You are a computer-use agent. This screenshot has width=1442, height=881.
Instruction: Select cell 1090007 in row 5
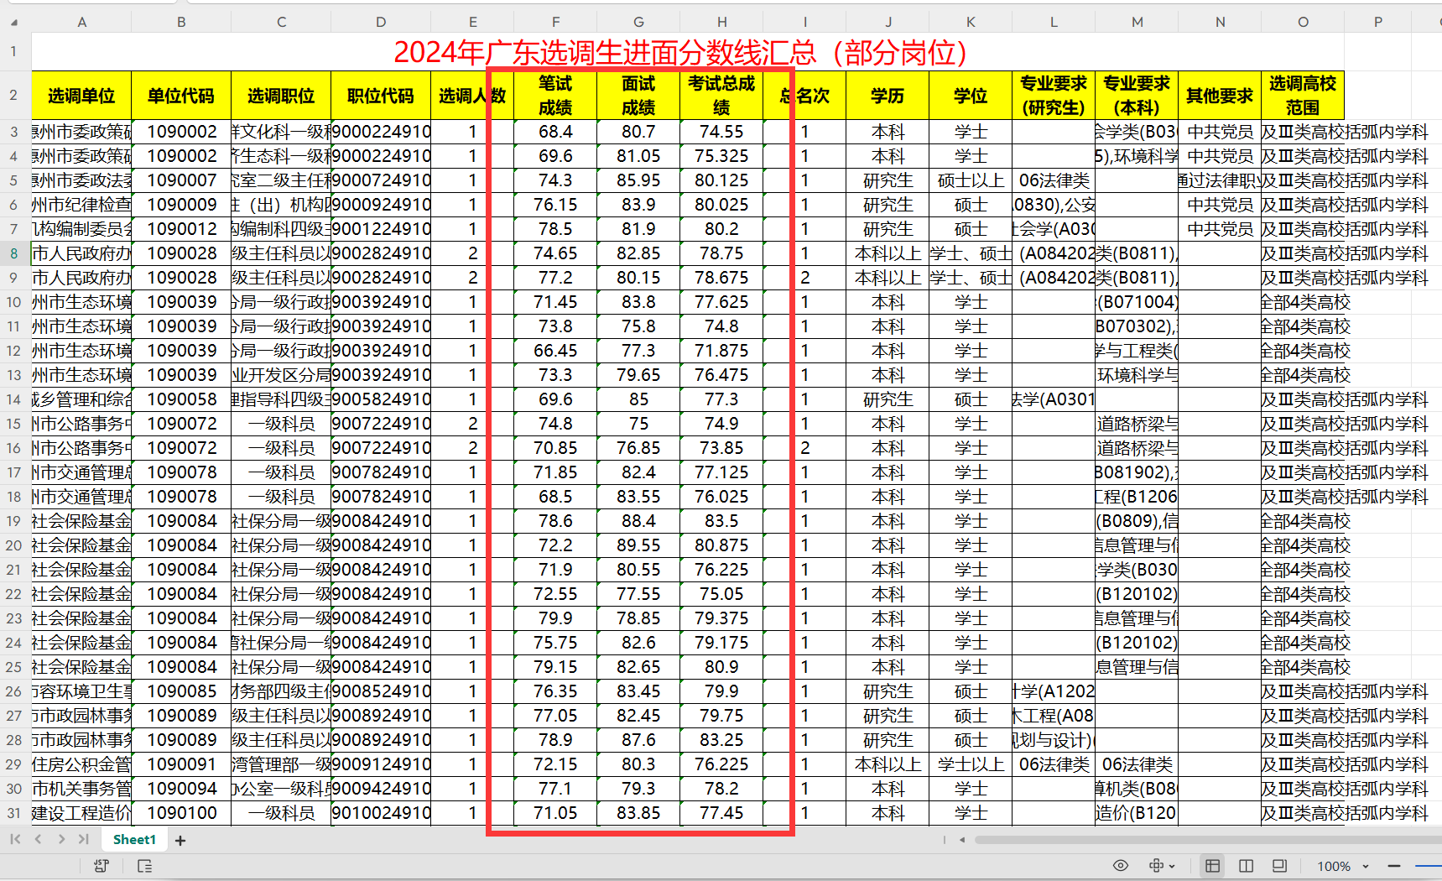181,180
